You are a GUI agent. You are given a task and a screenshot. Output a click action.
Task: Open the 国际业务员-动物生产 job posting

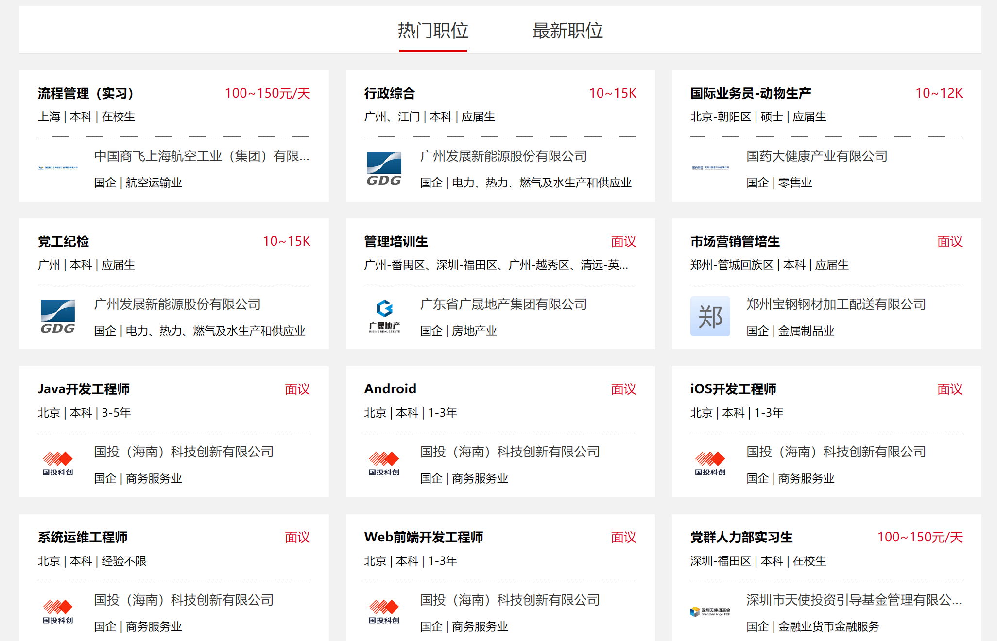point(750,93)
